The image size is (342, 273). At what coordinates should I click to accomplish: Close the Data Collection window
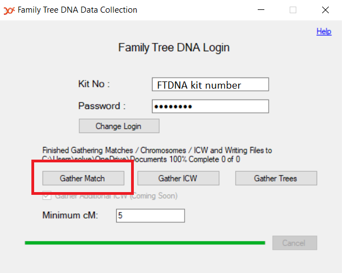[325, 10]
